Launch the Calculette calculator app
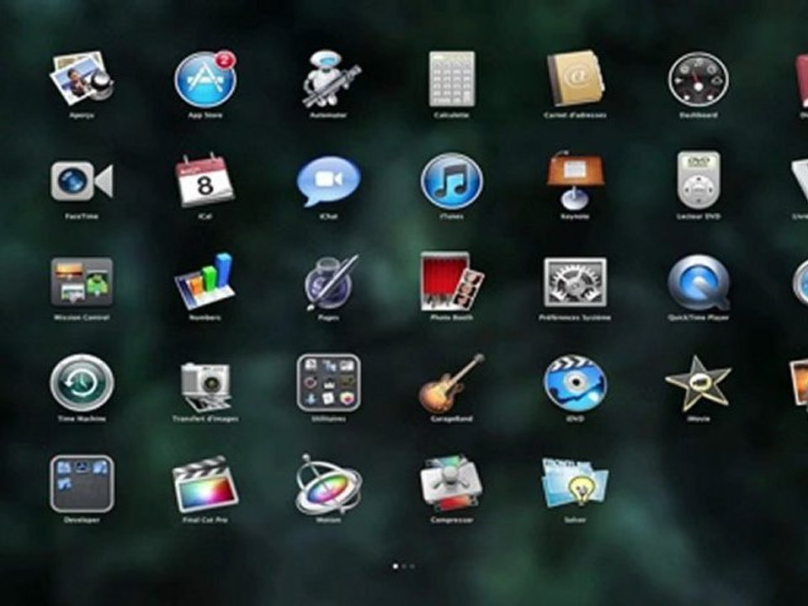 451,79
